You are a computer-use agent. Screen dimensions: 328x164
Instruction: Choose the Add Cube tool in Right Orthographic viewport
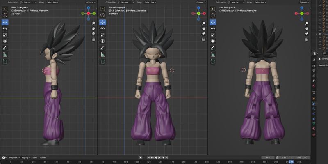(x=5, y=61)
